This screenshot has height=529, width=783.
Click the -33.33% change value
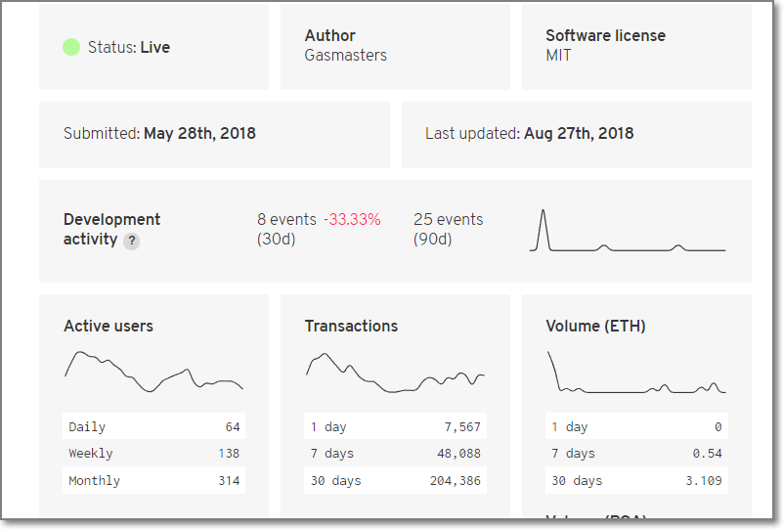[x=352, y=219]
